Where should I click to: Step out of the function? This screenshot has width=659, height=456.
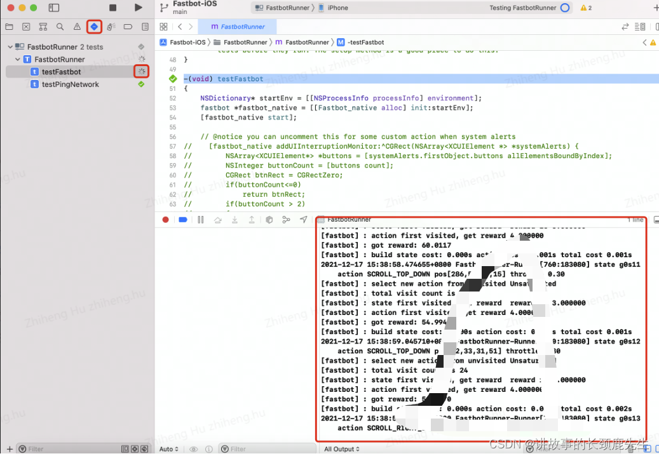coord(251,220)
